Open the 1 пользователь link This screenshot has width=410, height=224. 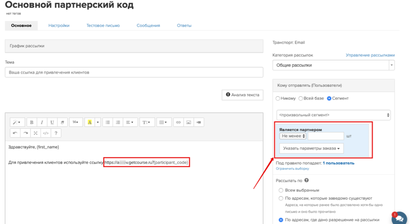[x=338, y=163]
